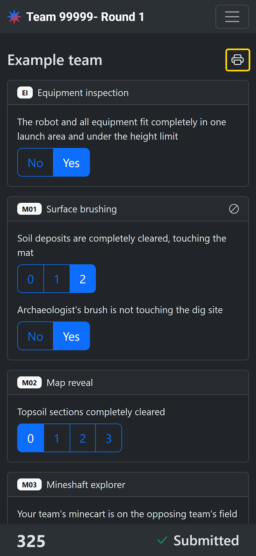Set topsoil sections cleared to 2
Viewport: 256px width, 556px height.
point(83,438)
